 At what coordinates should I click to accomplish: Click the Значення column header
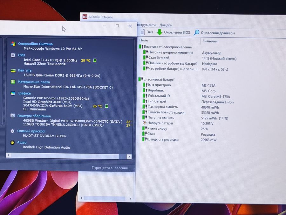[x=210, y=41]
